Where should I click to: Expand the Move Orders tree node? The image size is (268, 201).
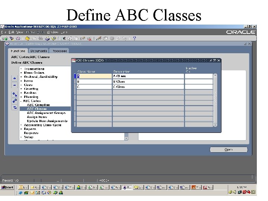coord(21,73)
